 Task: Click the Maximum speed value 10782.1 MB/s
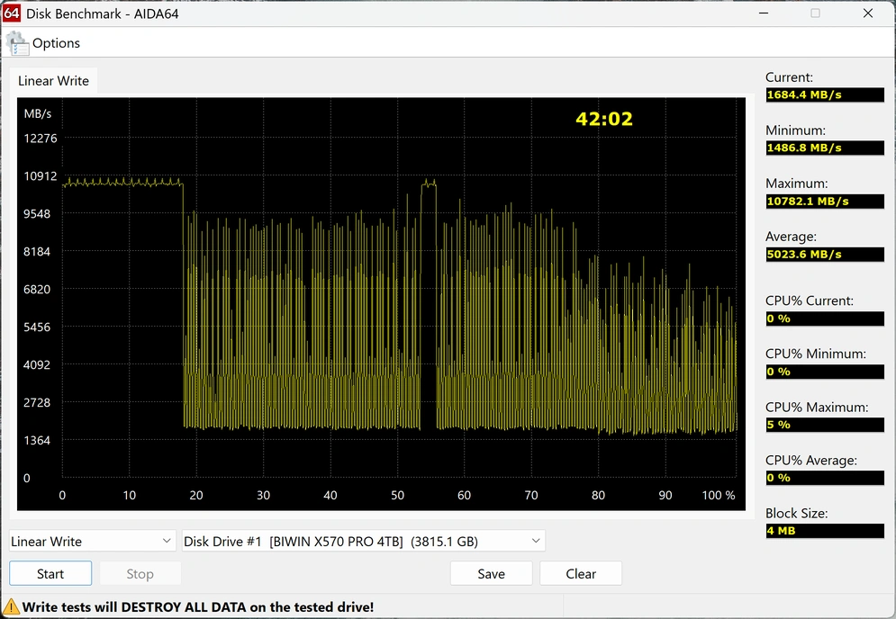point(824,202)
